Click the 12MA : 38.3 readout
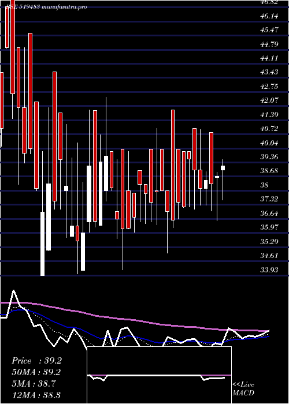289x404 pixels. [x=36, y=395]
